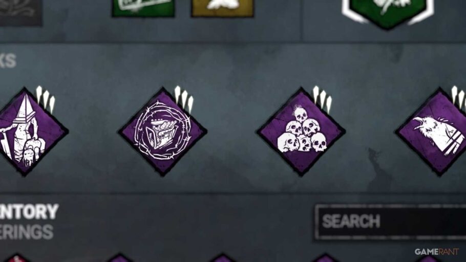
Task: Click the dimmed gray power icon
Action: tap(20, 12)
